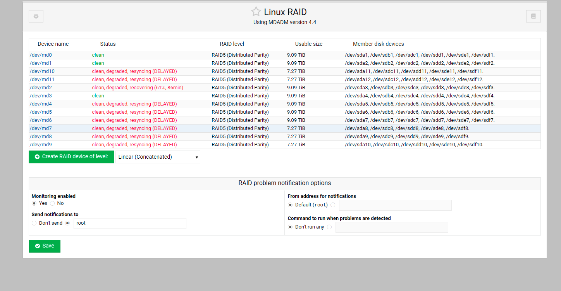Open /dev/md5 device link
The image size is (561, 291).
point(41,112)
